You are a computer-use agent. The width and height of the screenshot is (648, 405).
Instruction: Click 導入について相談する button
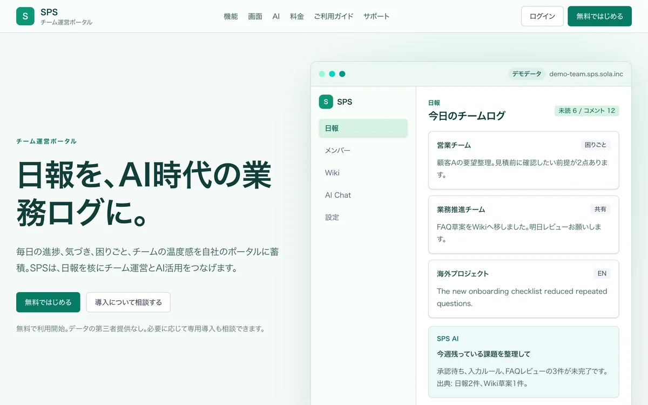coord(129,302)
